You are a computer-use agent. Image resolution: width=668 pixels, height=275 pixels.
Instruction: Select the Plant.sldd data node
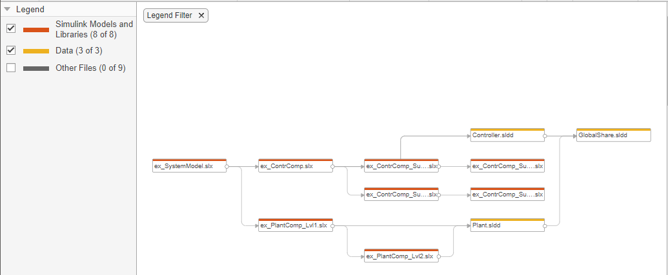[x=507, y=225]
